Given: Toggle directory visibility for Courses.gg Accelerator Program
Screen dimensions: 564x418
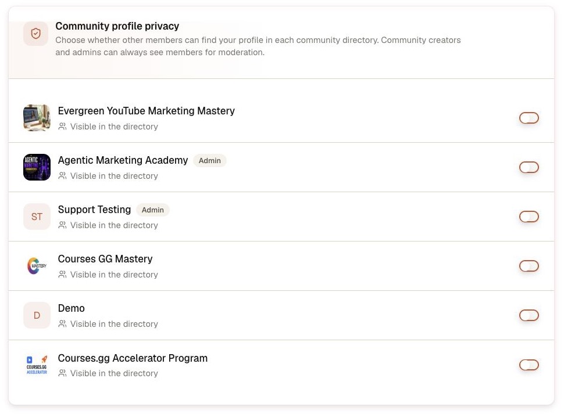Looking at the screenshot, I should (x=529, y=365).
